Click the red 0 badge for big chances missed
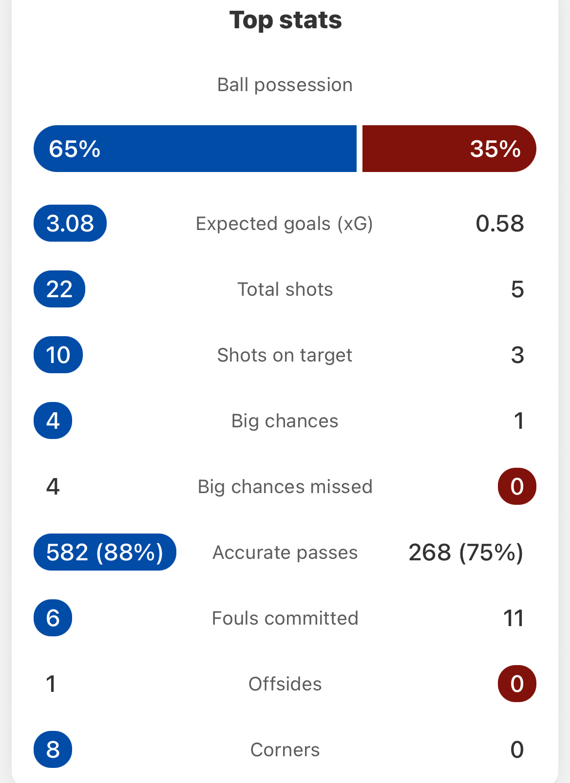 tap(517, 487)
